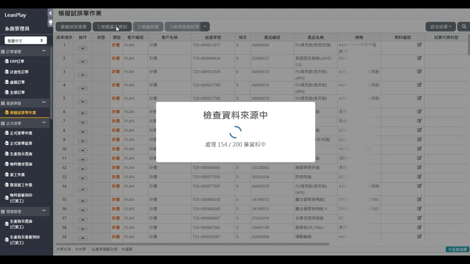Open the language selector 繁體中文

pyautogui.click(x=26, y=40)
